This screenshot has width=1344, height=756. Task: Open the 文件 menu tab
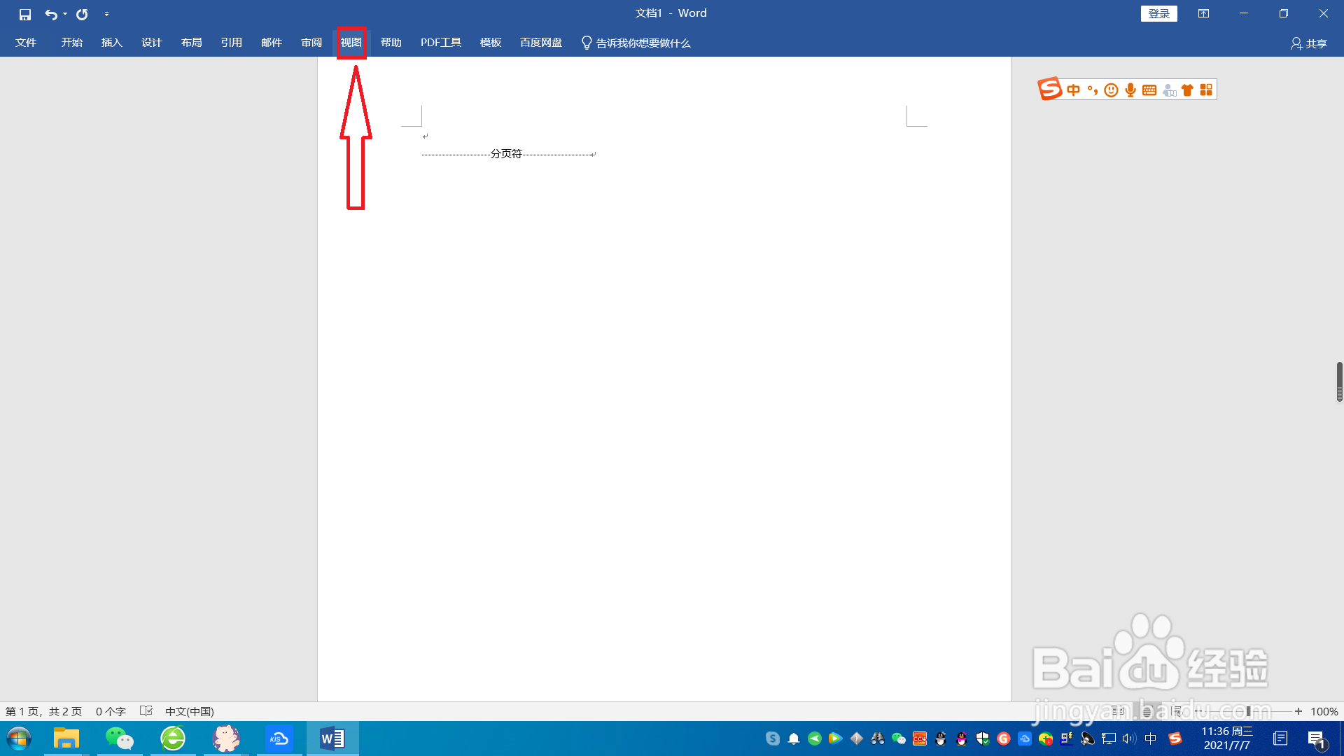(26, 43)
